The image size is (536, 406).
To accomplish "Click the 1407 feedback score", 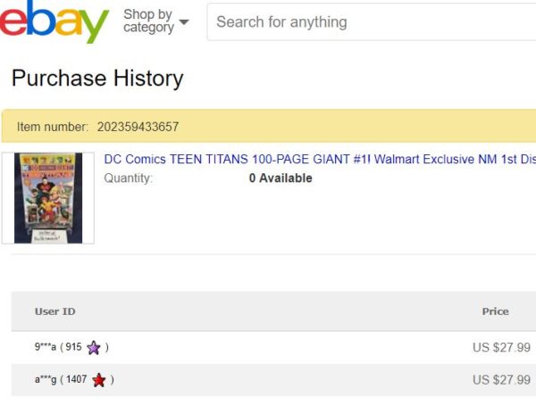I will click(x=76, y=379).
